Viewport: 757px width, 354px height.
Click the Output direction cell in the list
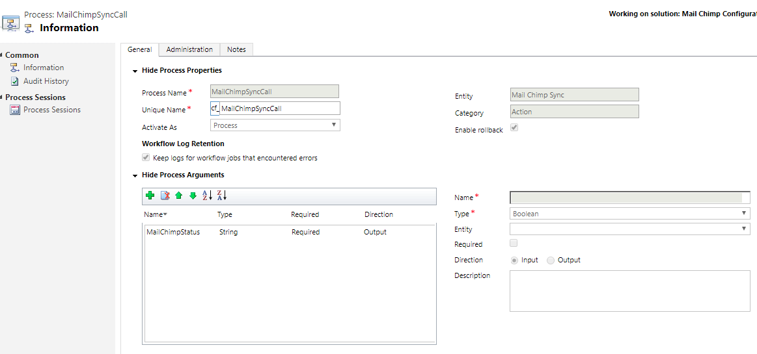point(375,232)
